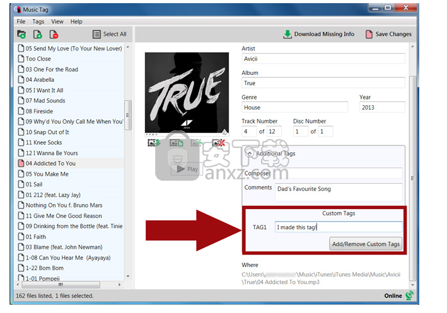Image resolution: width=447 pixels, height=313 pixels.
Task: Collapse the Additional Tags section chevron
Action: pos(250,154)
